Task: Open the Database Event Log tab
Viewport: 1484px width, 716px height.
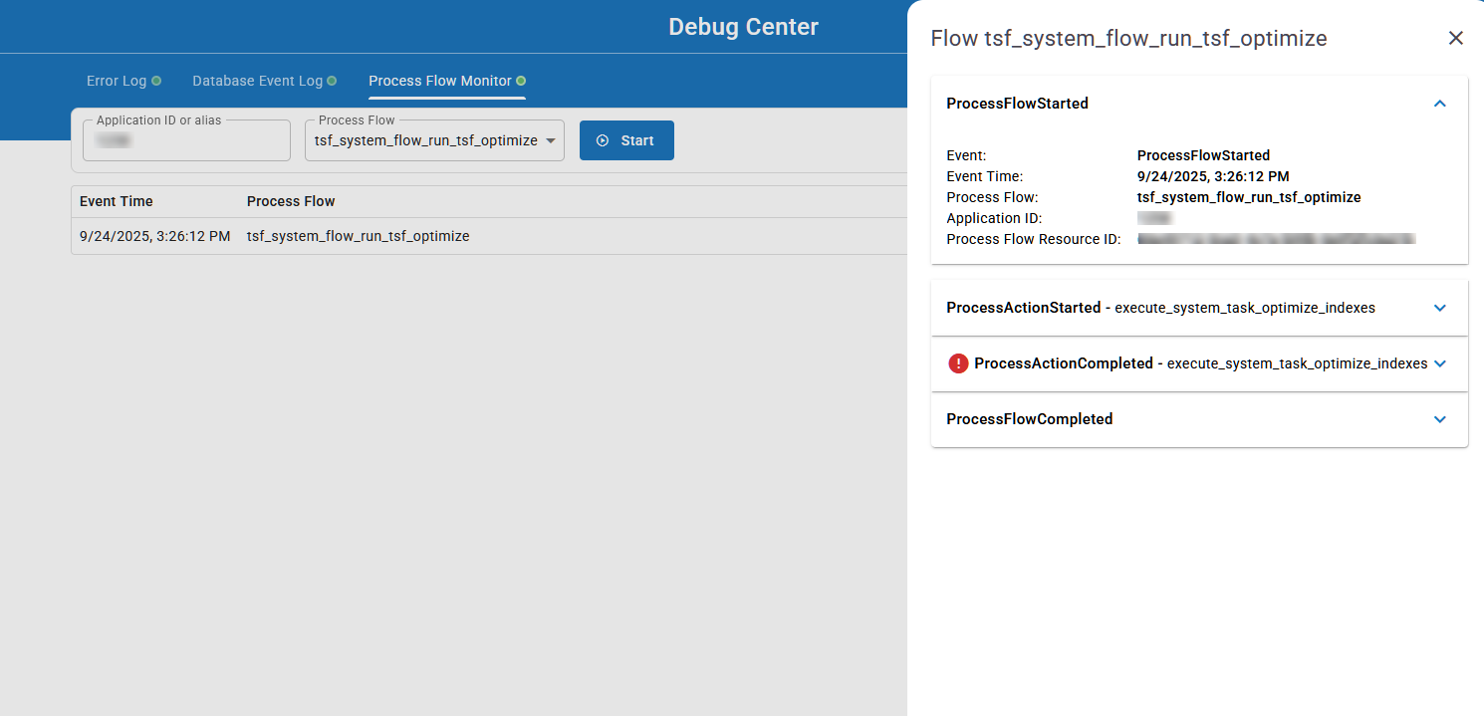Action: pos(257,81)
